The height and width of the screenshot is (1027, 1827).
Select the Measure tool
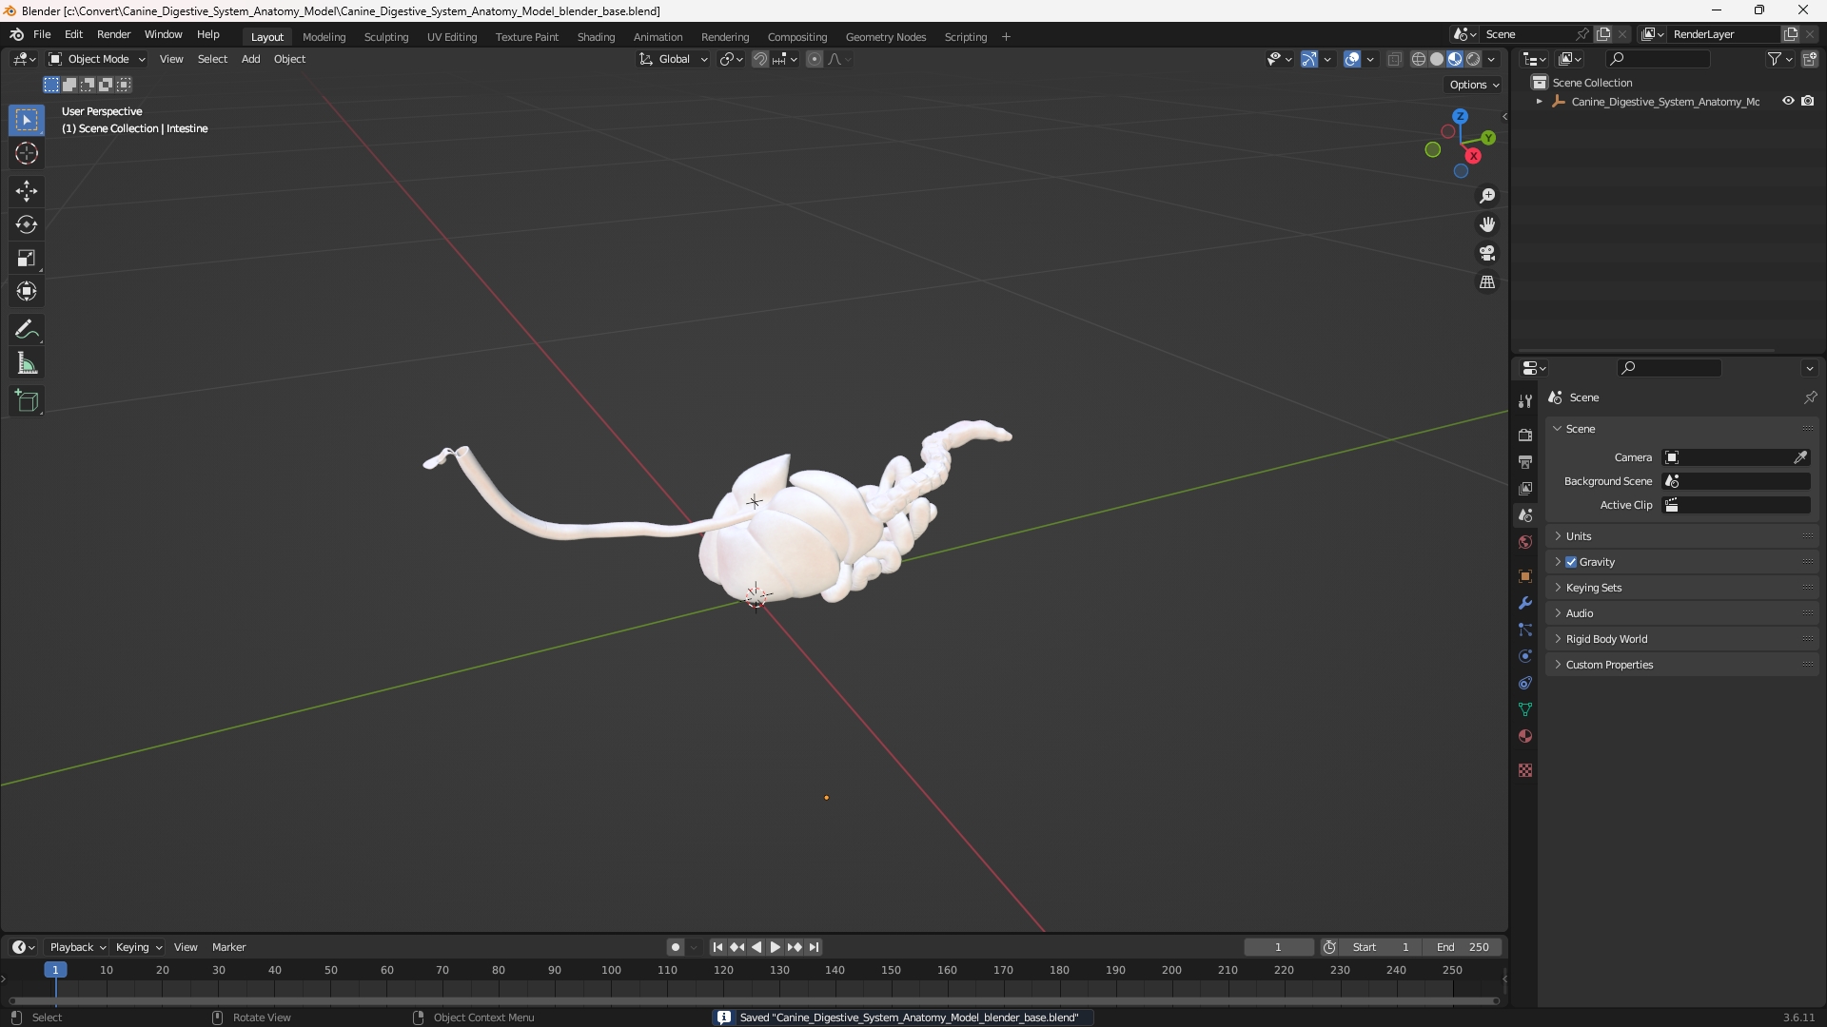pyautogui.click(x=27, y=363)
